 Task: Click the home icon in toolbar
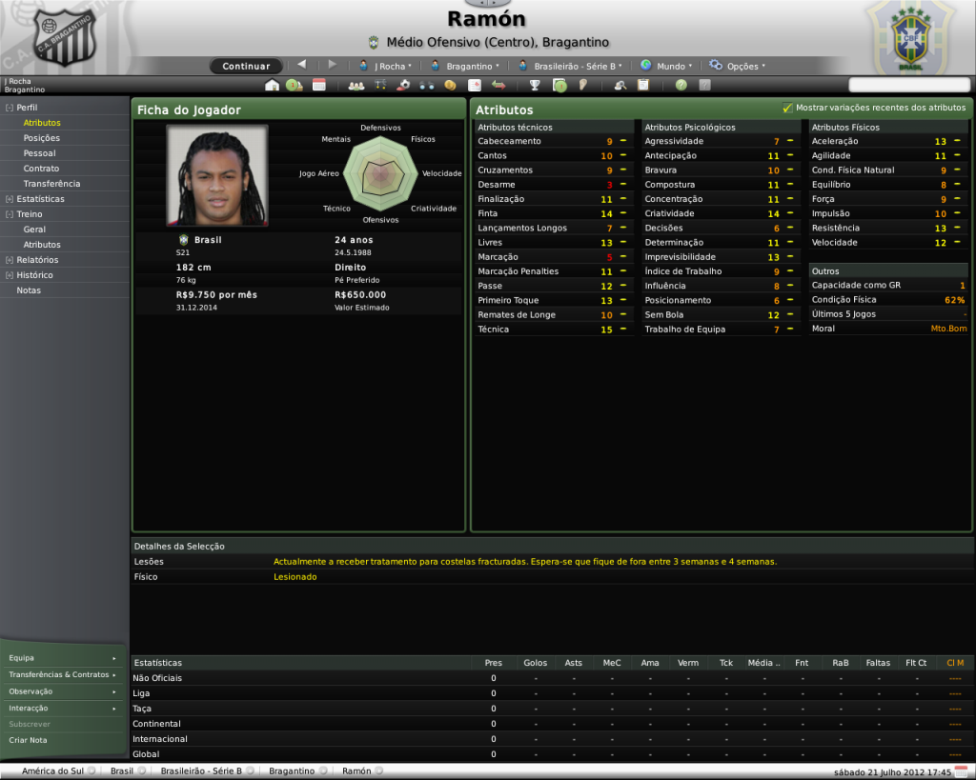[x=273, y=86]
